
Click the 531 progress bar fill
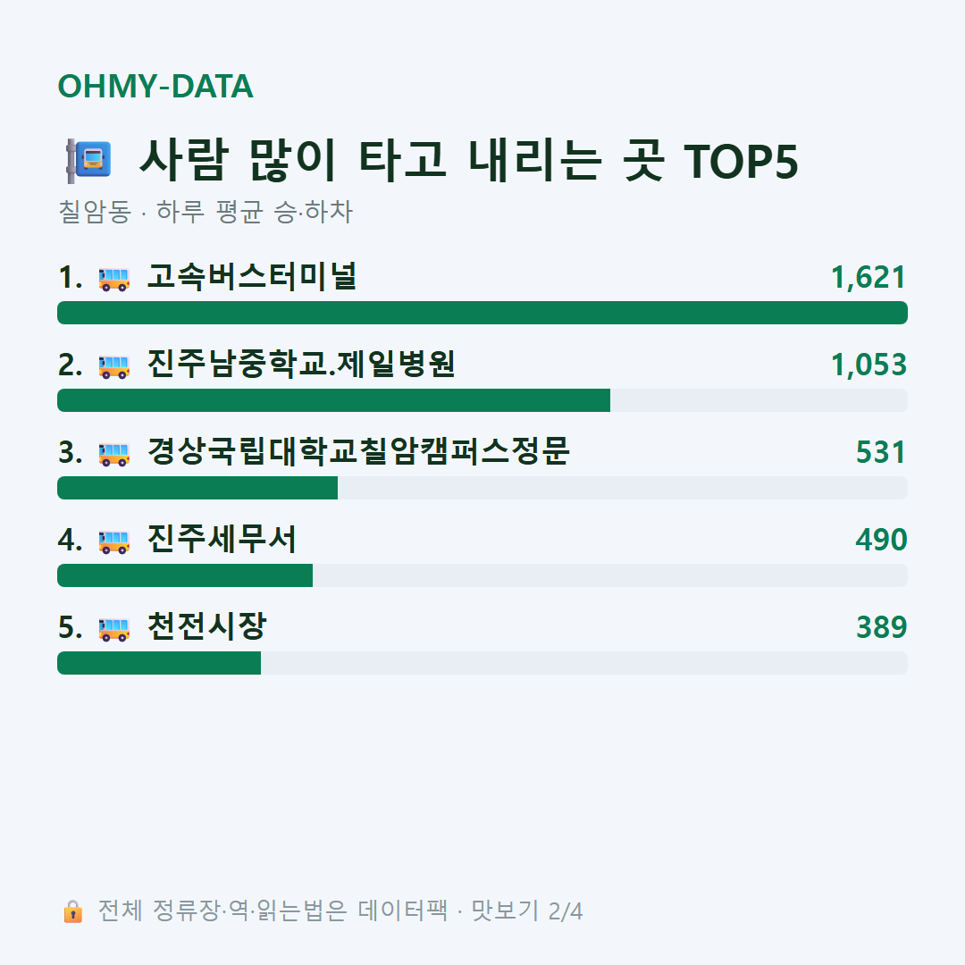[x=197, y=488]
